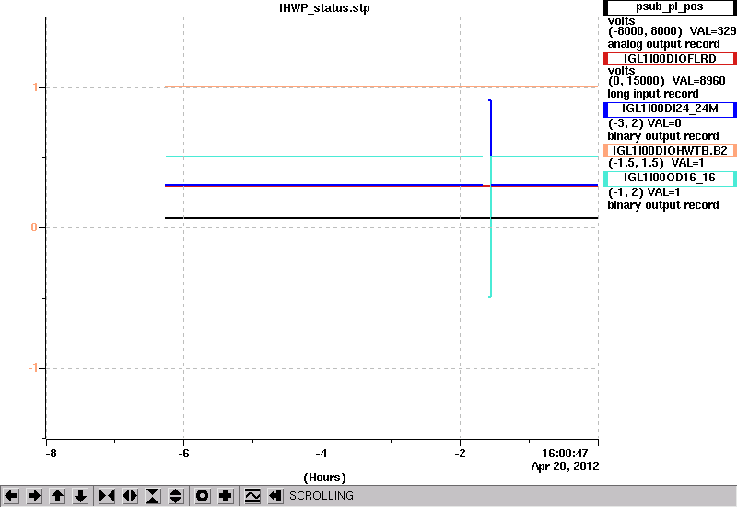Click the IHWP_status.stp graph title
This screenshot has width=737, height=507.
click(324, 8)
